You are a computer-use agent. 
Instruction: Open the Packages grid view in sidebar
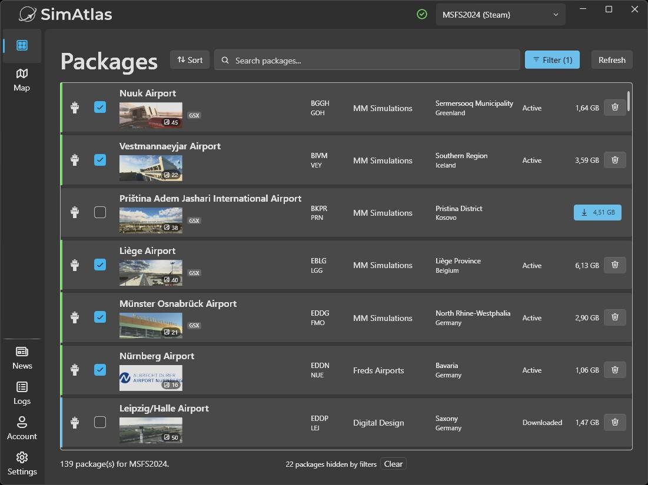click(x=22, y=45)
